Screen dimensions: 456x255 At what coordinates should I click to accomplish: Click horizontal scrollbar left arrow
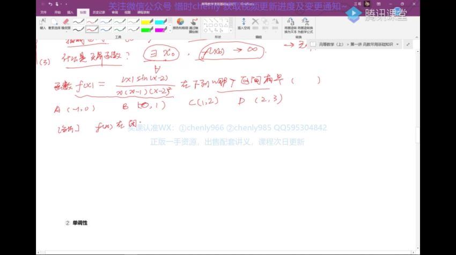click(39, 253)
